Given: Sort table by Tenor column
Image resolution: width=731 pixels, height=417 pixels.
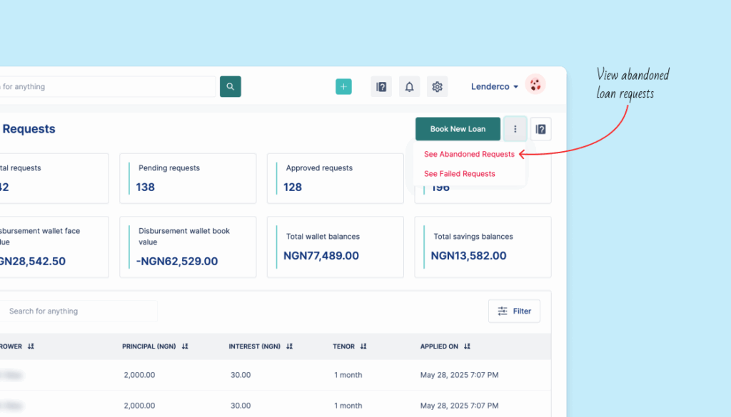Looking at the screenshot, I should click(x=363, y=346).
